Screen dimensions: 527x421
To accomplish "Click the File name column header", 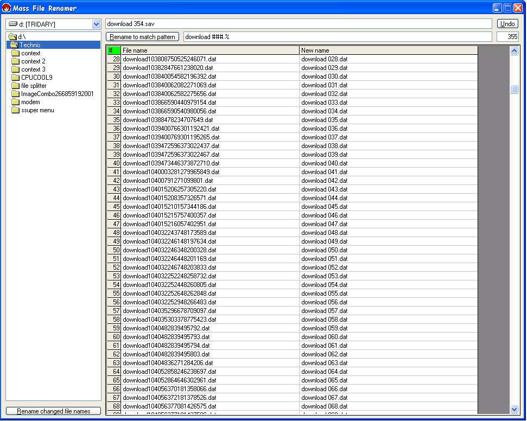I will tap(210, 50).
